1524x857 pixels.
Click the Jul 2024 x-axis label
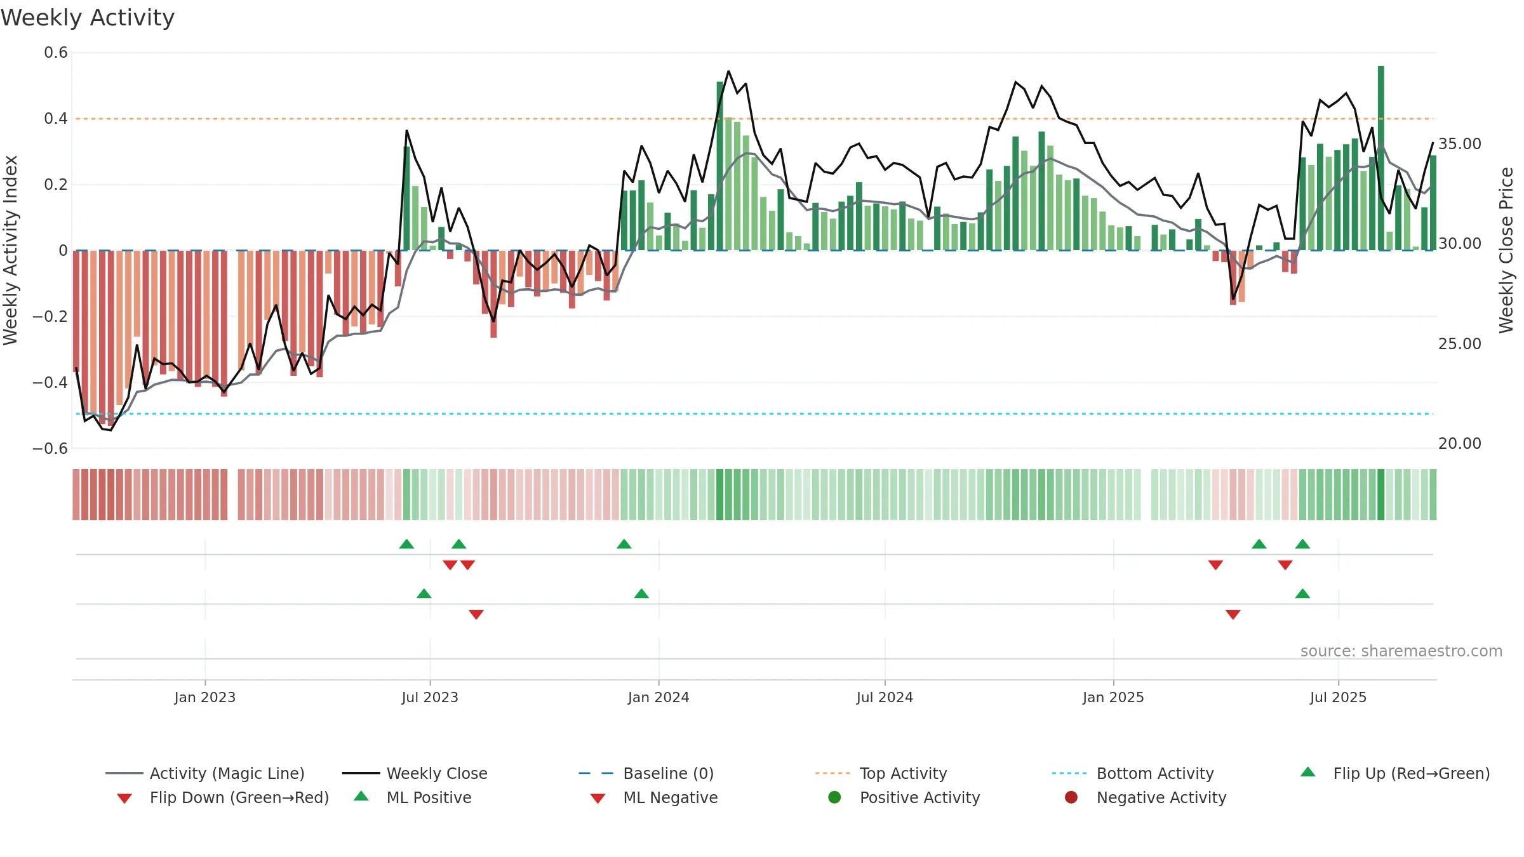coord(885,697)
